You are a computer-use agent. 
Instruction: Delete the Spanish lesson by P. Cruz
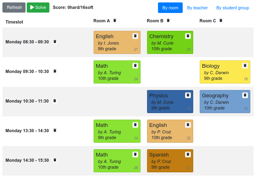tap(188, 154)
